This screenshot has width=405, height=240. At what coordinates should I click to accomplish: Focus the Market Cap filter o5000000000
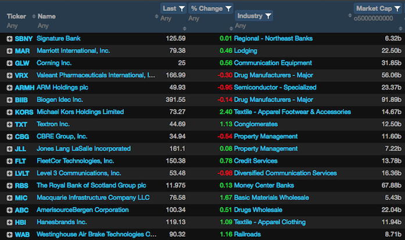tap(373, 19)
